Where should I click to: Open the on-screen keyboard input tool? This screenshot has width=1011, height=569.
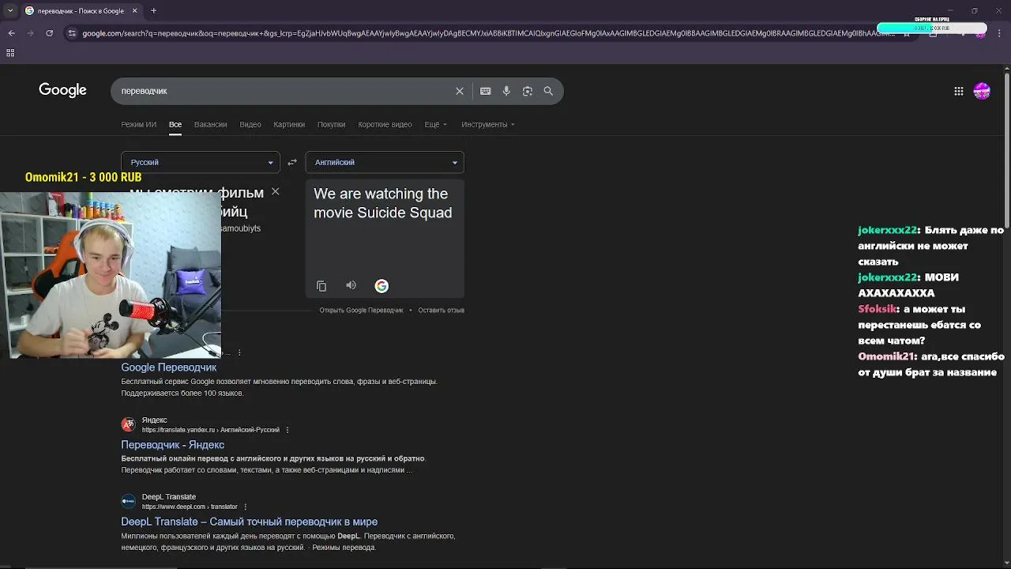(x=485, y=91)
